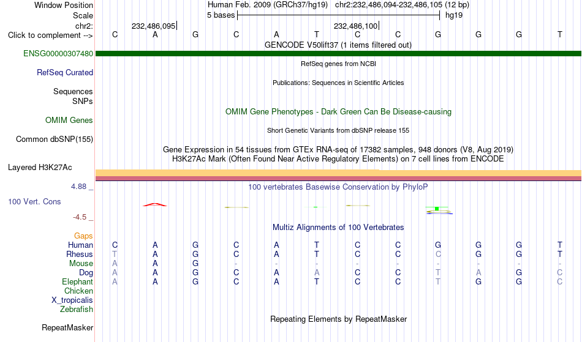Screen dimensions: 582x342
Task: Click the GTEx Gene Expression track title
Action: [338, 150]
